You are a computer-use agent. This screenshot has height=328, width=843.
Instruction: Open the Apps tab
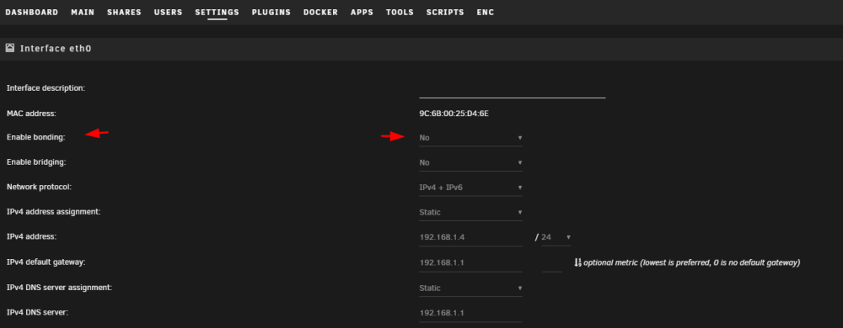(362, 13)
